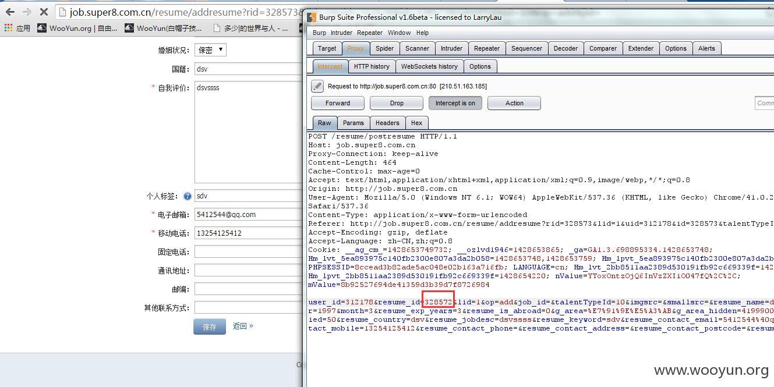Image resolution: width=774 pixels, height=387 pixels.
Task: Click the Forward button
Action: pyautogui.click(x=338, y=103)
